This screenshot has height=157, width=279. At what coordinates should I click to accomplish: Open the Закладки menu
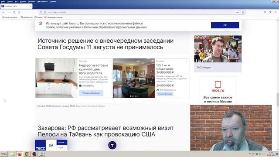[31, 1]
